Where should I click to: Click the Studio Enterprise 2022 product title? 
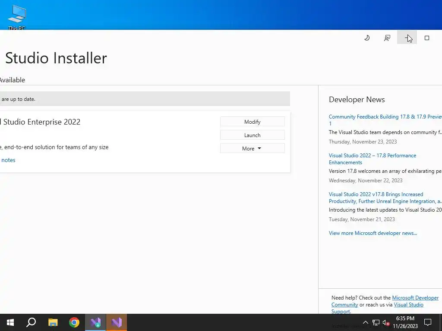tap(40, 122)
